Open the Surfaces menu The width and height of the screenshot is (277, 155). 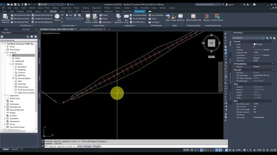pyautogui.click(x=55, y=8)
